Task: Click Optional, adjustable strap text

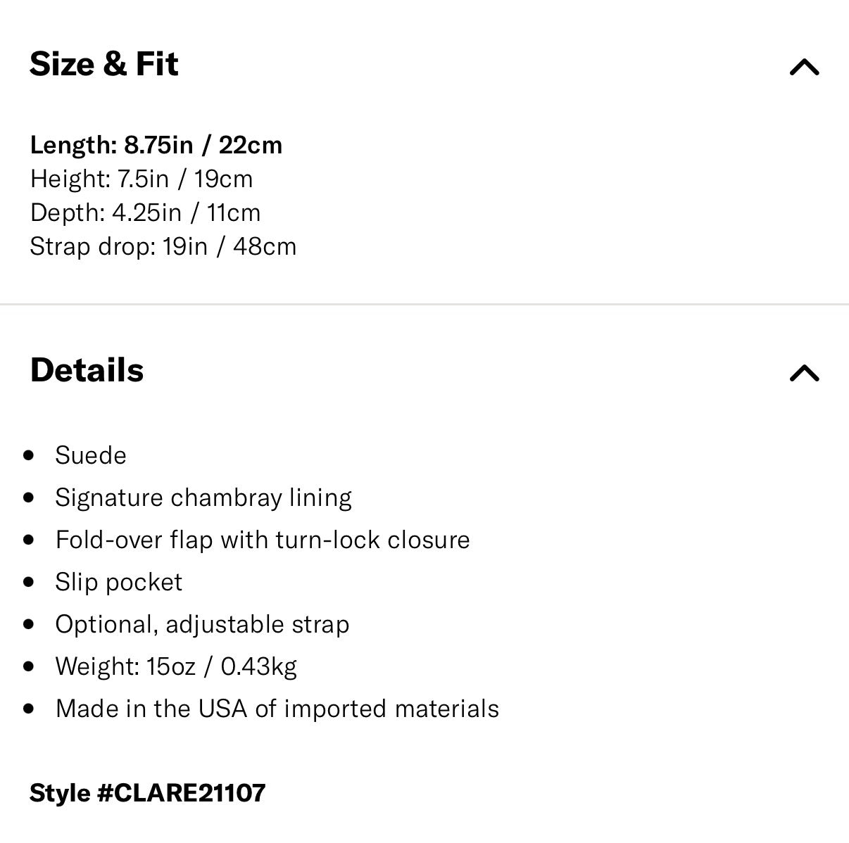Action: (202, 624)
